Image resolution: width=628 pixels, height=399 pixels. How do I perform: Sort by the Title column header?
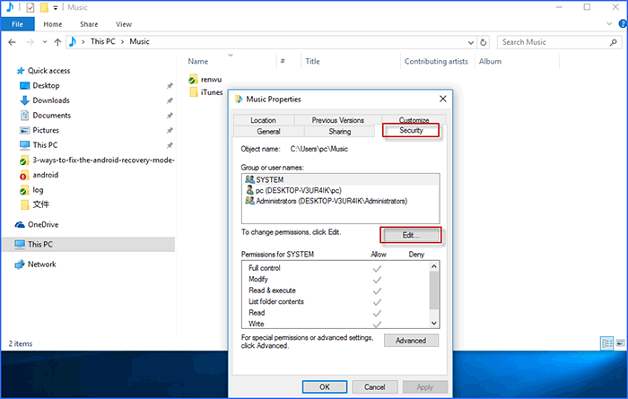pos(312,61)
